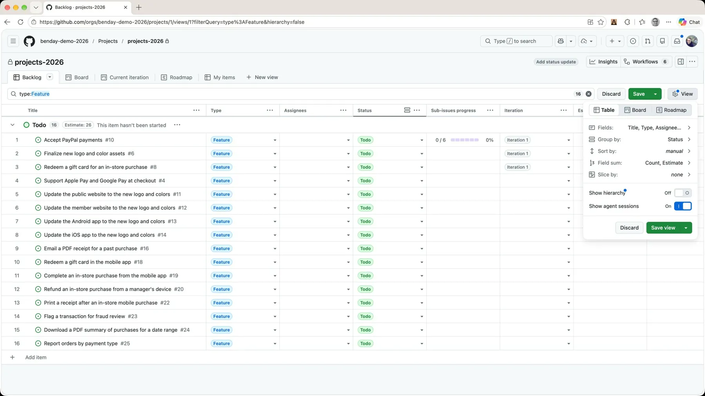This screenshot has width=705, height=396.
Task: Open the notifications inbox icon
Action: tap(677, 41)
